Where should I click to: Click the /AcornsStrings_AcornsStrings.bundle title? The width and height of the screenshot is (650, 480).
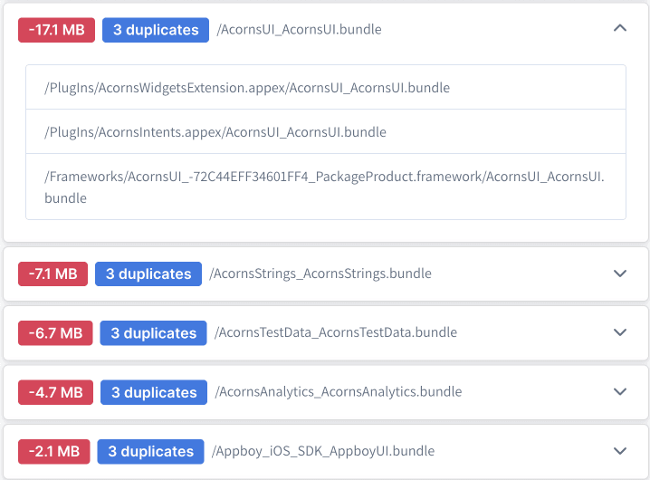click(320, 274)
